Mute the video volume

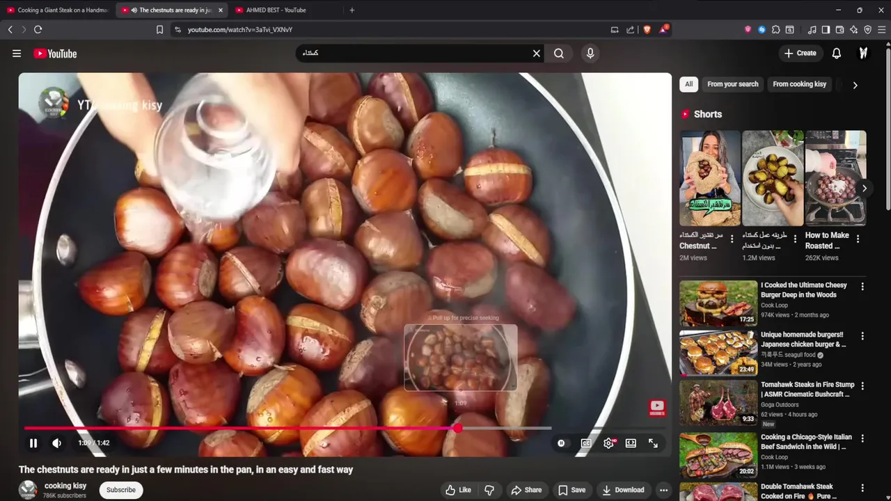pyautogui.click(x=57, y=443)
